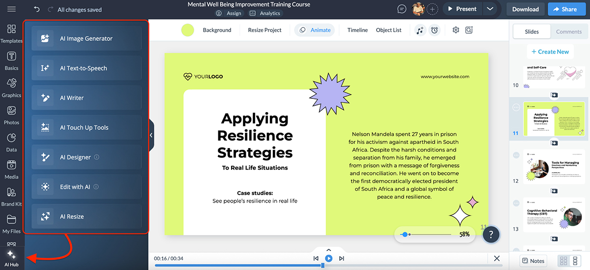Click the undo arrow icon
590x270 pixels.
tap(37, 9)
